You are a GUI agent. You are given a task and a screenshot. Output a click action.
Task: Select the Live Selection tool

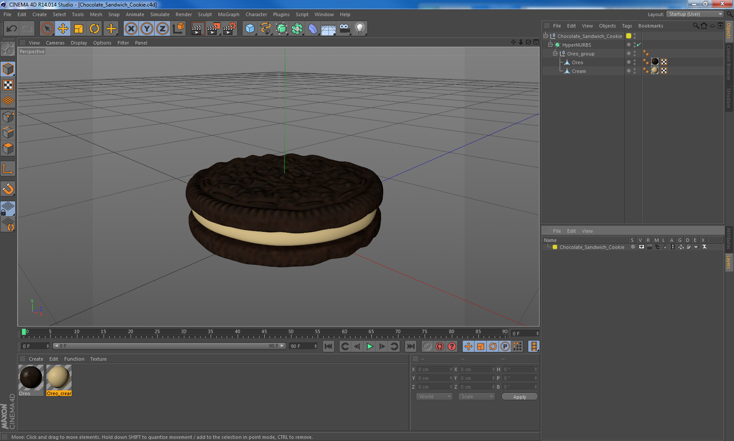point(47,29)
